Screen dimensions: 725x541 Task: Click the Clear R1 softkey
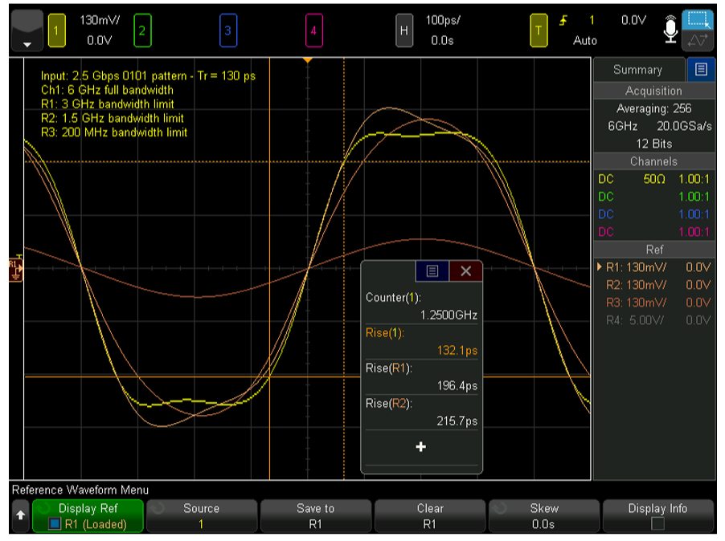429,515
